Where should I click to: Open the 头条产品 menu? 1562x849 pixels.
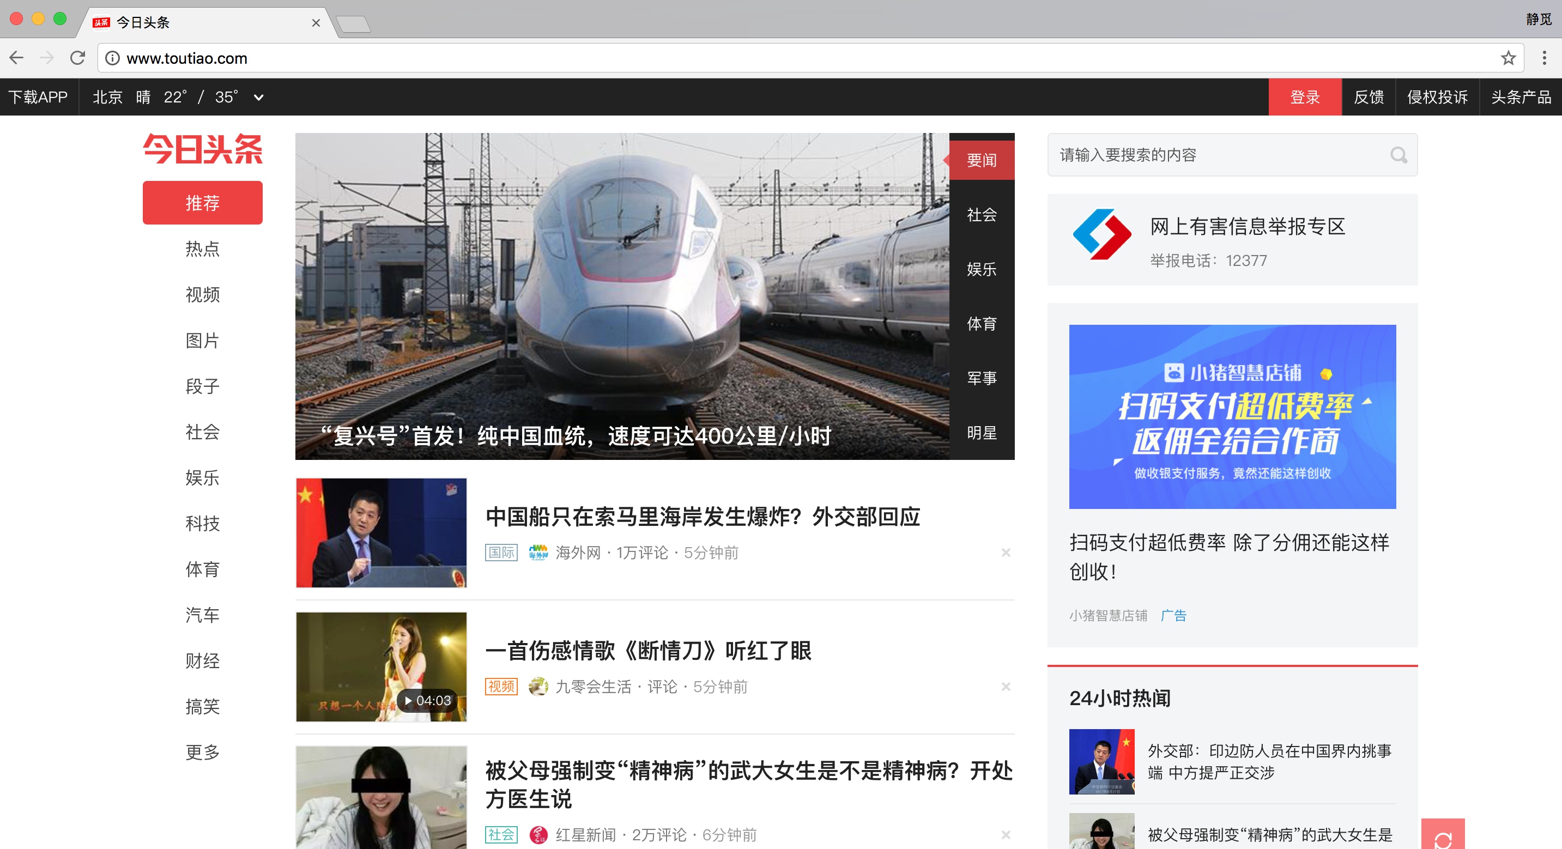[x=1521, y=97]
